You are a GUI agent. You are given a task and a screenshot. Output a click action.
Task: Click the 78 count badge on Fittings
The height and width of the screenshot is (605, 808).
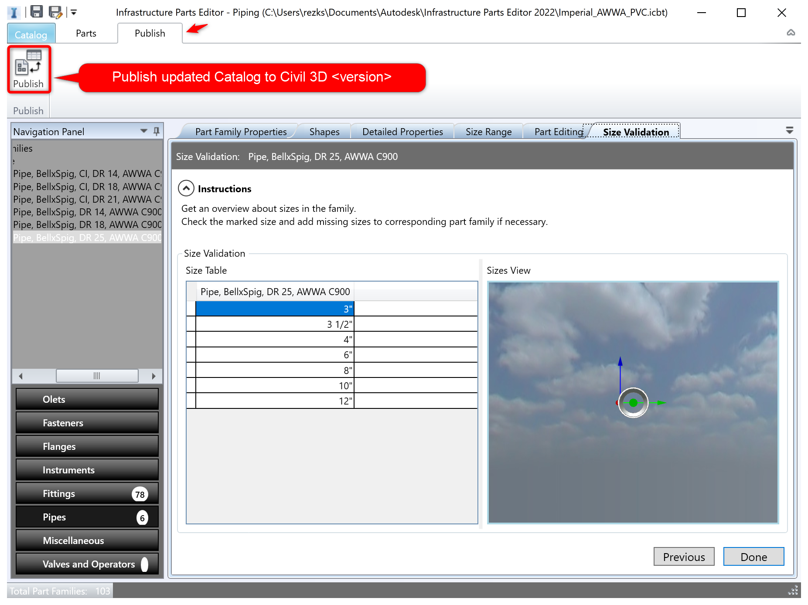140,494
